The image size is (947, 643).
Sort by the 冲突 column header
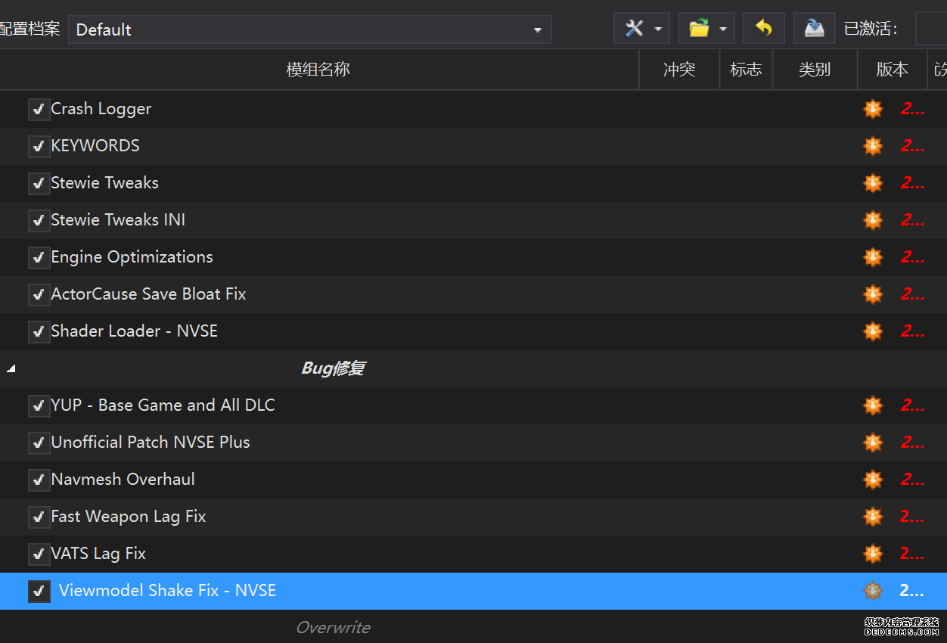click(678, 70)
